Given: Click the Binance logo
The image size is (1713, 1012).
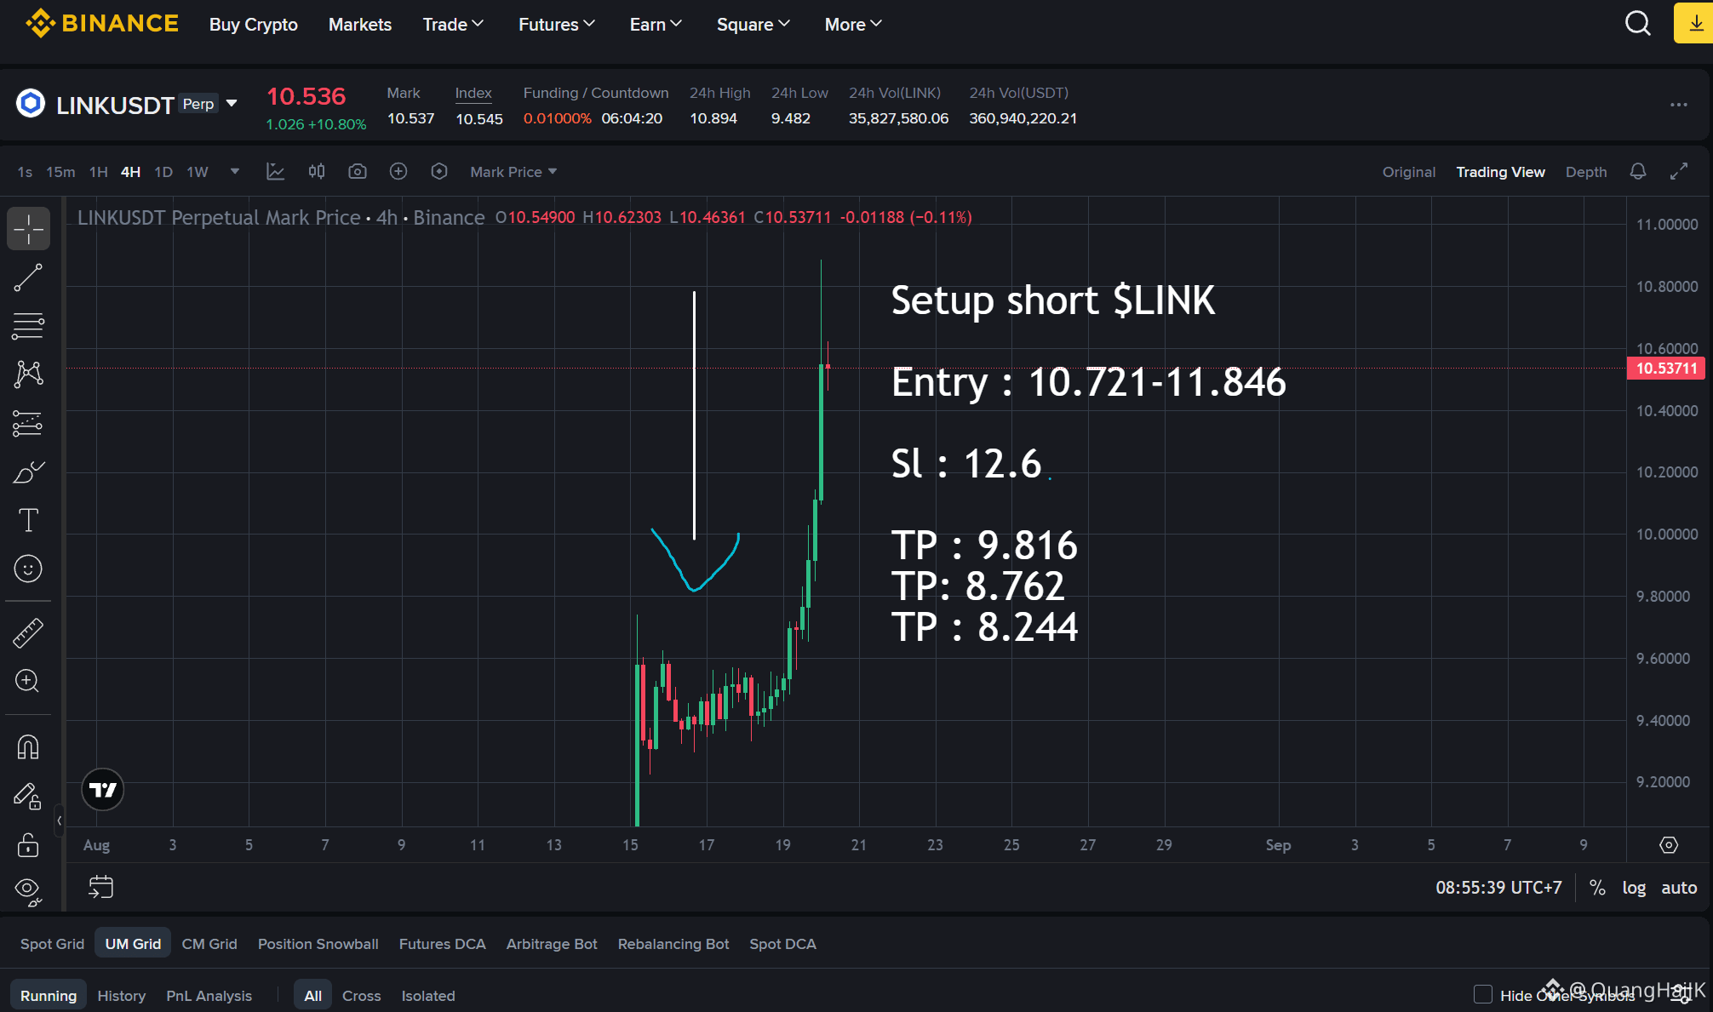Looking at the screenshot, I should (x=102, y=23).
